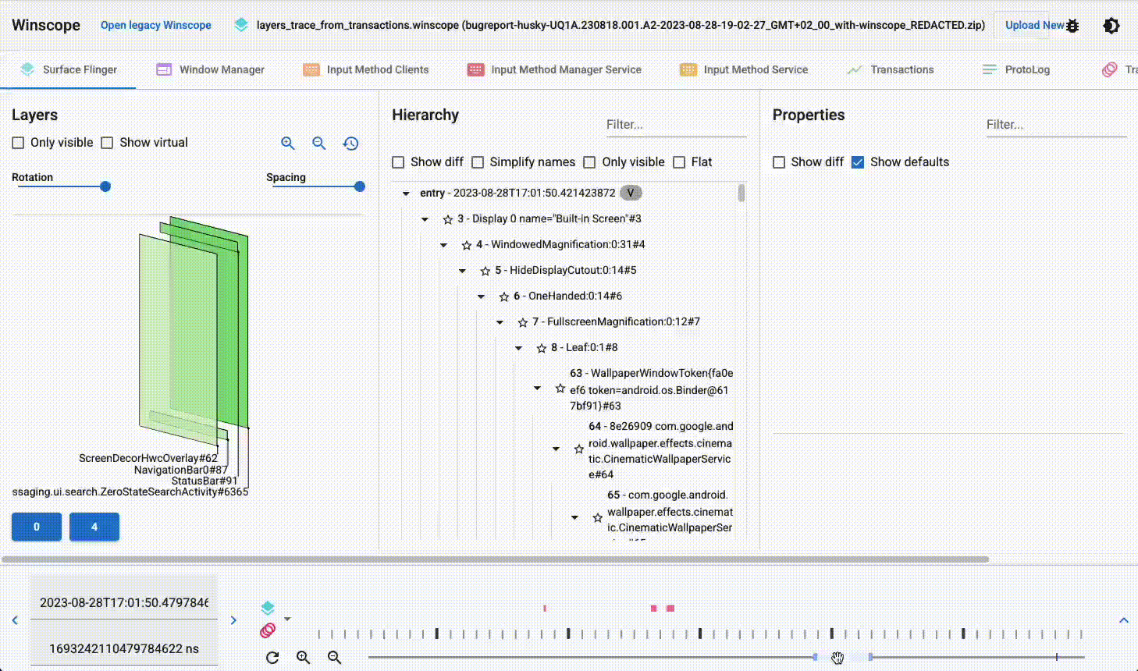Viewport: 1138px width, 671px height.
Task: Zoom out of the timeline
Action: point(334,657)
